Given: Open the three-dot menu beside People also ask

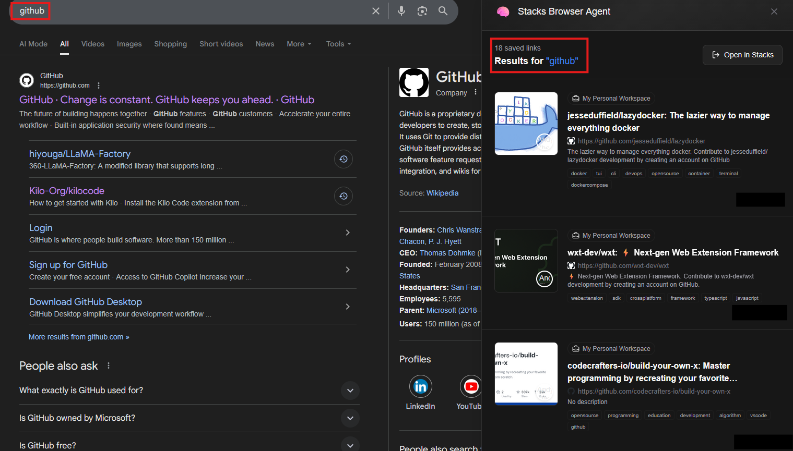Looking at the screenshot, I should pyautogui.click(x=109, y=366).
